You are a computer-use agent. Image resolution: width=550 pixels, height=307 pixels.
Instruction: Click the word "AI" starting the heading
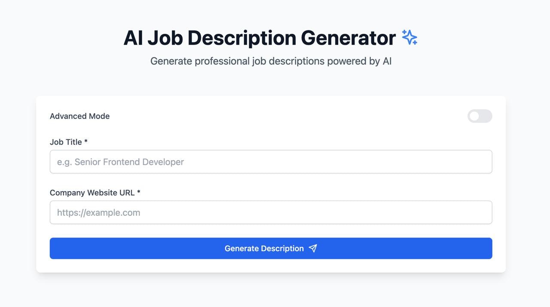(x=133, y=38)
